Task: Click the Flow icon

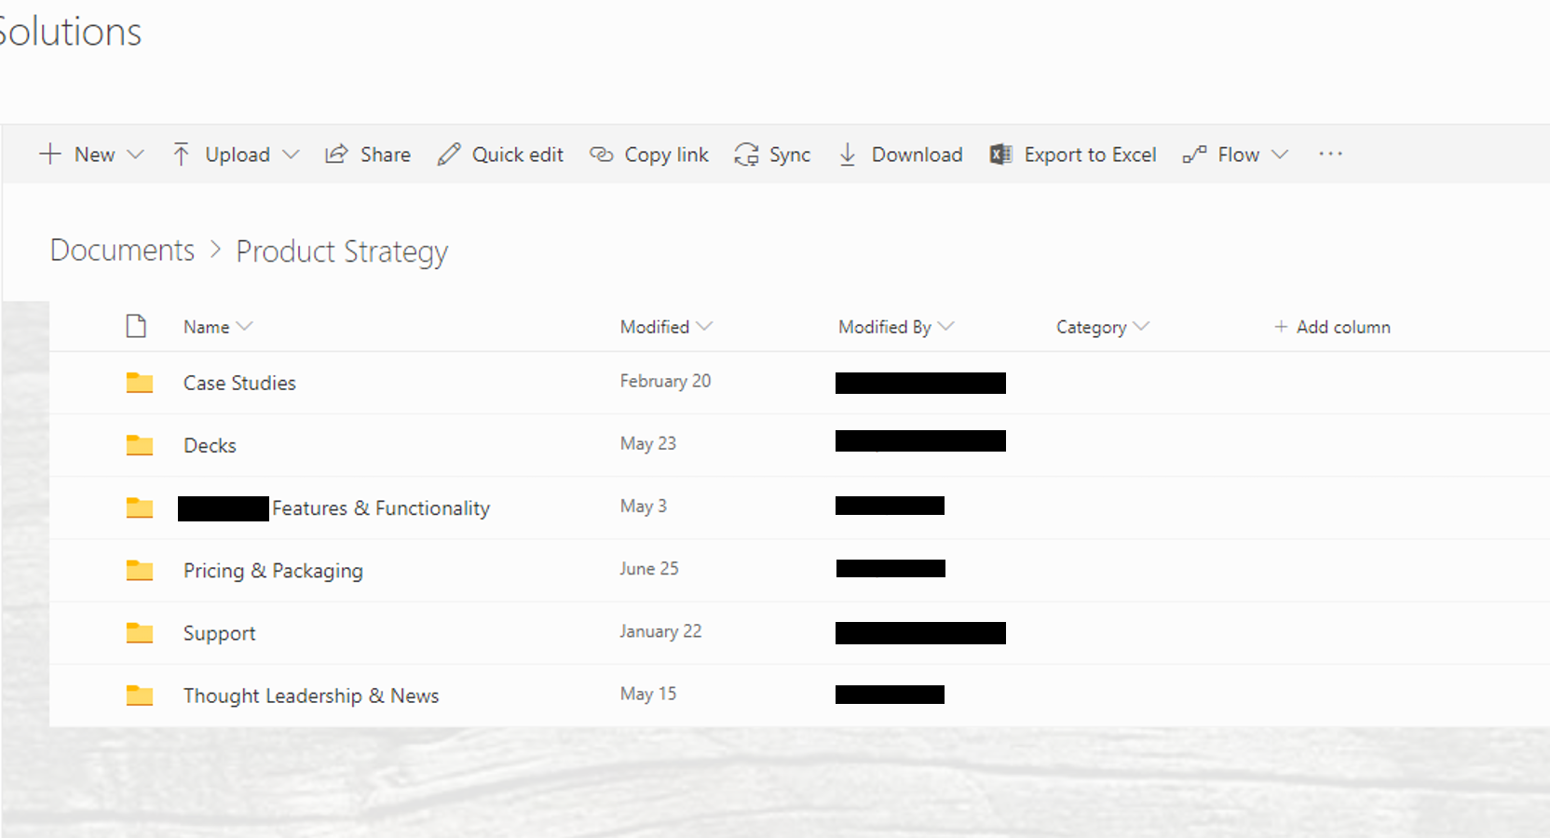Action: pos(1194,154)
